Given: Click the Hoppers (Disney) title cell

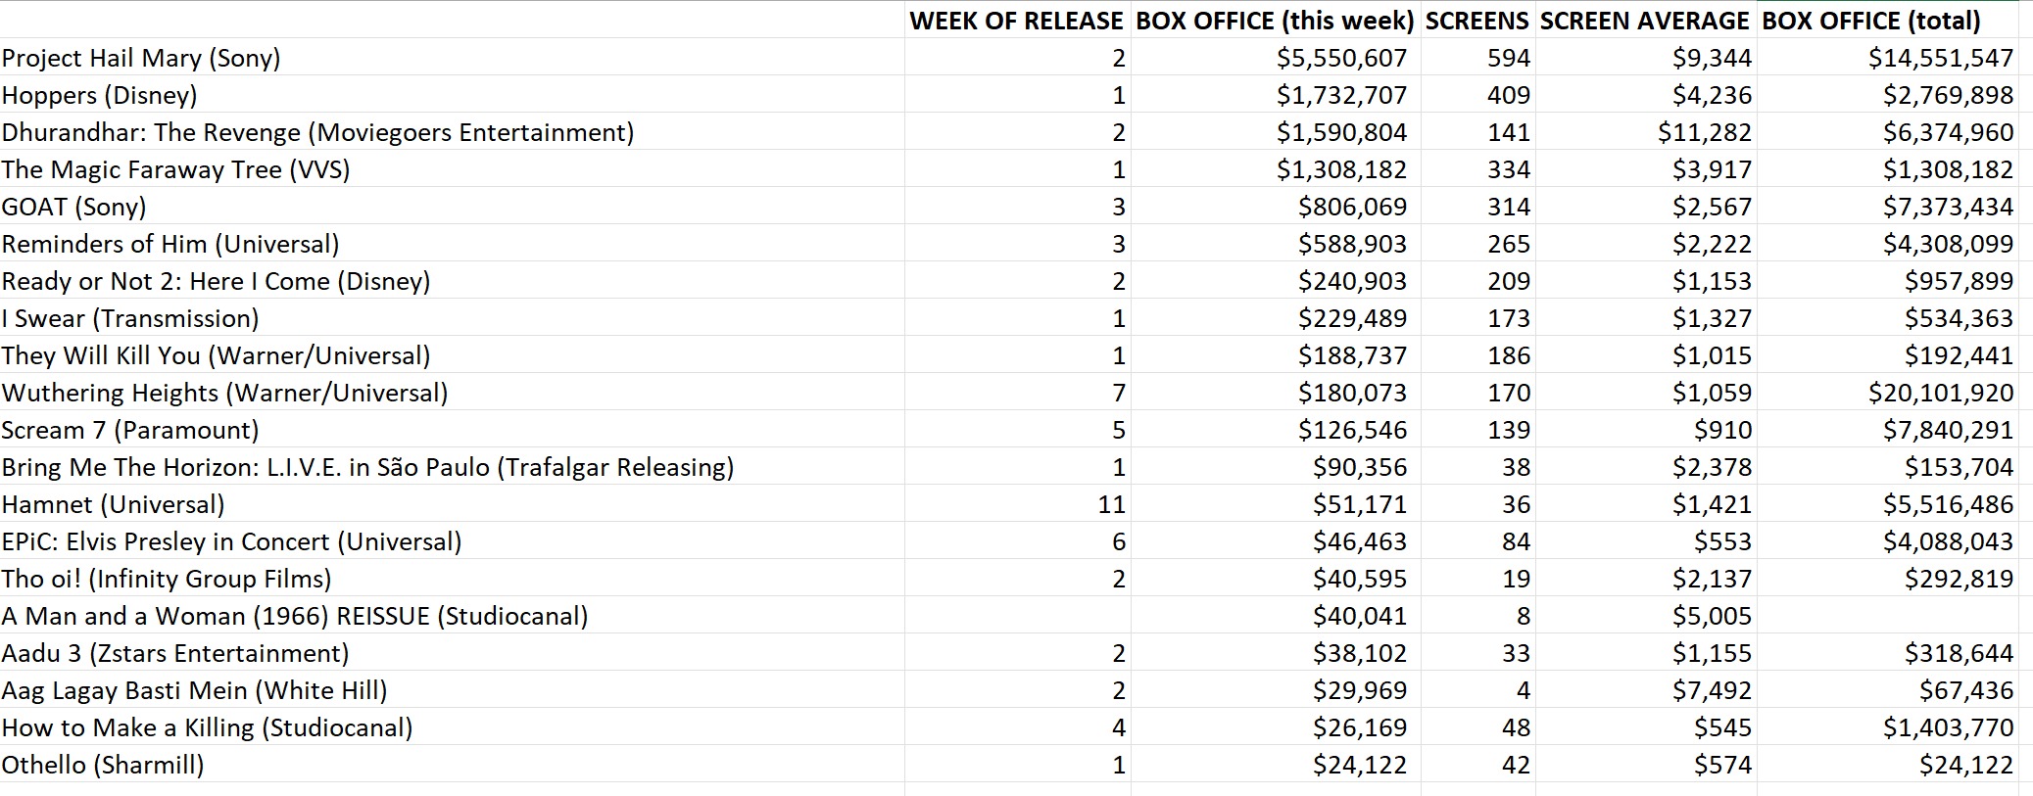Looking at the screenshot, I should (x=100, y=95).
